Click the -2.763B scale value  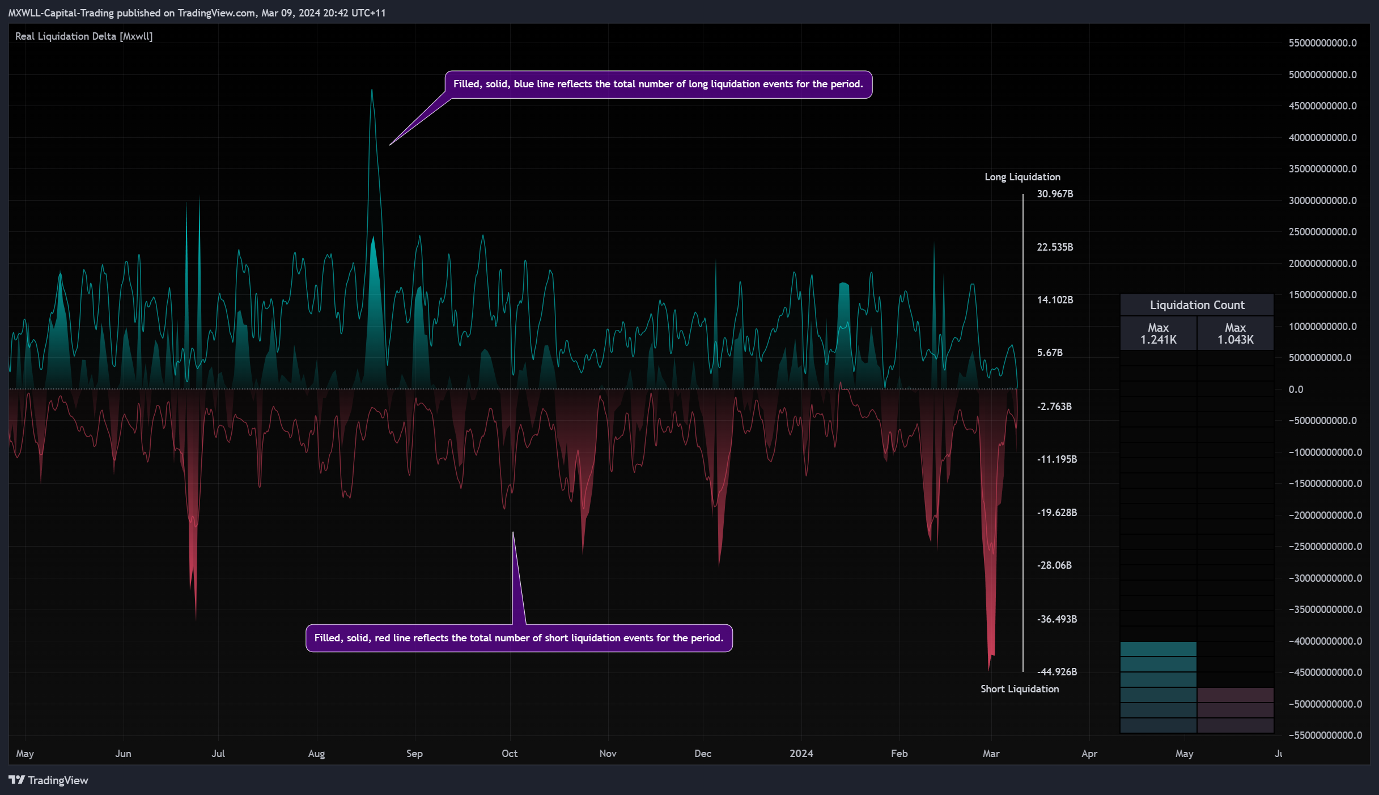click(x=1054, y=407)
